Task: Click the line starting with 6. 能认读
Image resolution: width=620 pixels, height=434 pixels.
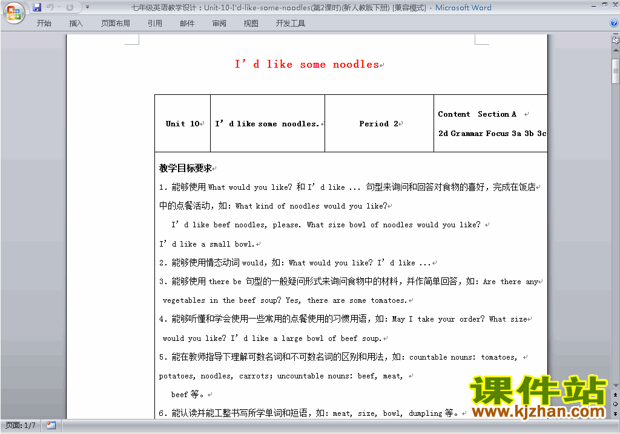Action: coord(308,413)
